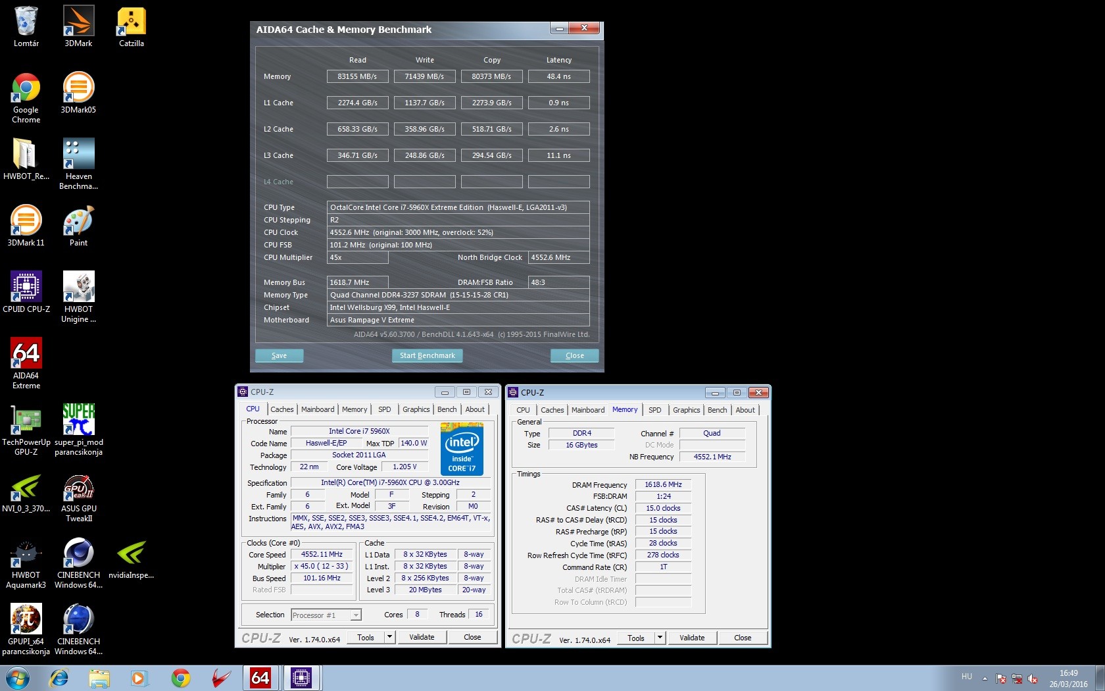This screenshot has height=691, width=1105.
Task: Click Tools button in left CPU-Z
Action: pyautogui.click(x=366, y=637)
